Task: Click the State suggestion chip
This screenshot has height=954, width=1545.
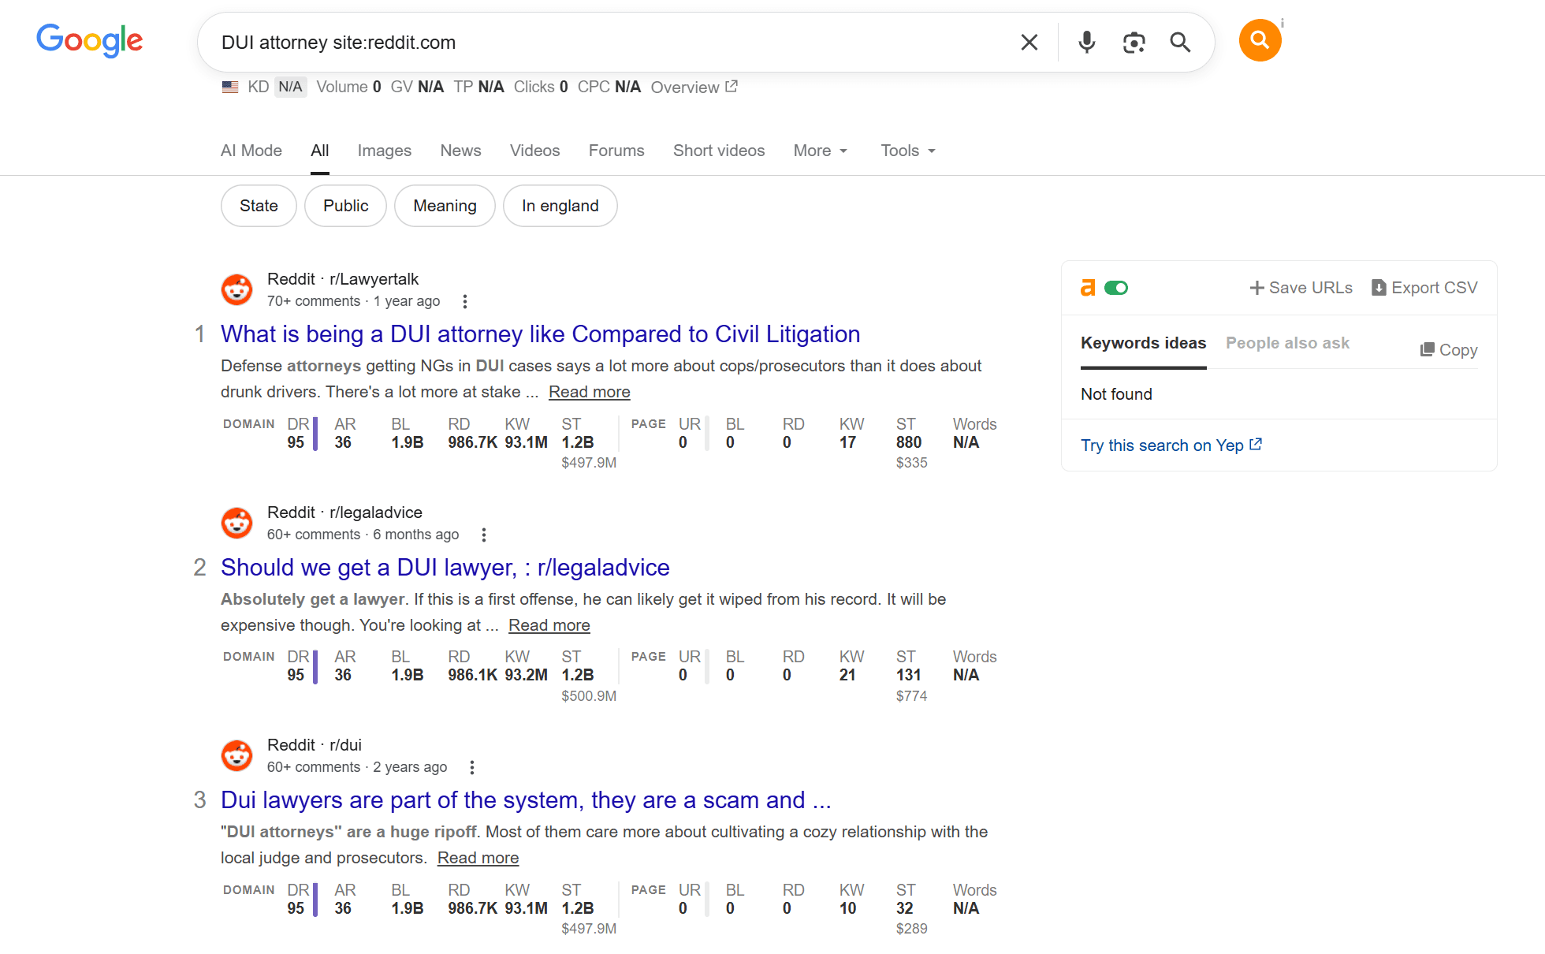Action: click(x=259, y=206)
